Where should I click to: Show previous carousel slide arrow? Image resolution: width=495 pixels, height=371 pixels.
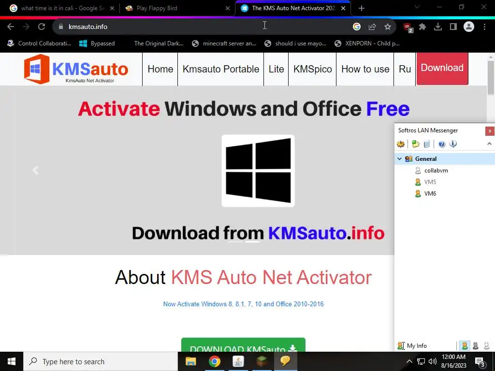(x=35, y=171)
